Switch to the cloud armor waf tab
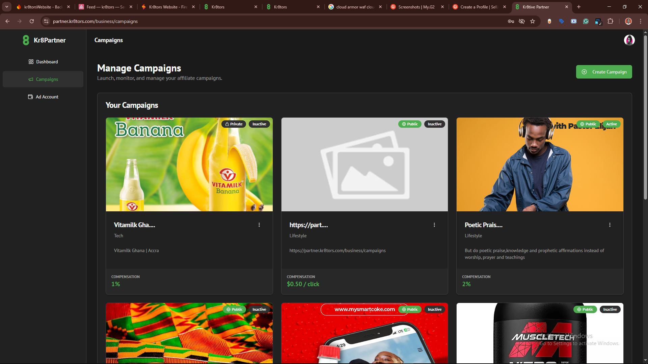The width and height of the screenshot is (648, 364). tap(354, 7)
